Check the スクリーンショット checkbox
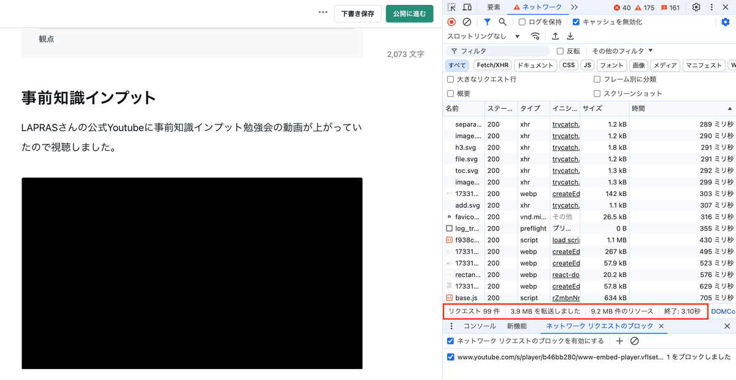736x380 pixels. coord(597,93)
